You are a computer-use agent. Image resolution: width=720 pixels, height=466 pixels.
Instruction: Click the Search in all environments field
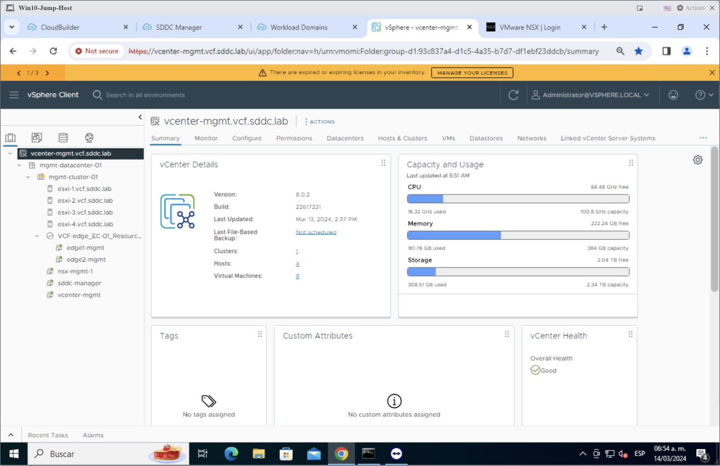coord(145,95)
